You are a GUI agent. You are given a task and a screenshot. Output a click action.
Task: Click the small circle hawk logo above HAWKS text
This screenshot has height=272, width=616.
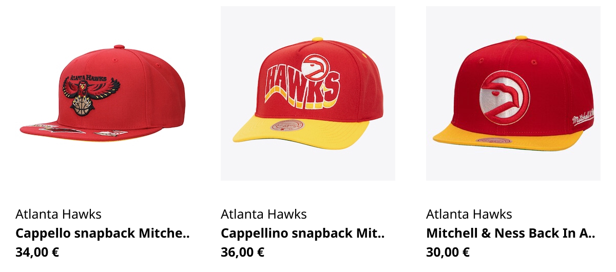[x=316, y=66]
